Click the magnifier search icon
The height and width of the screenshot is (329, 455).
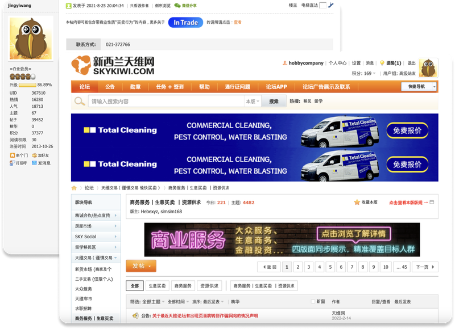coord(80,102)
